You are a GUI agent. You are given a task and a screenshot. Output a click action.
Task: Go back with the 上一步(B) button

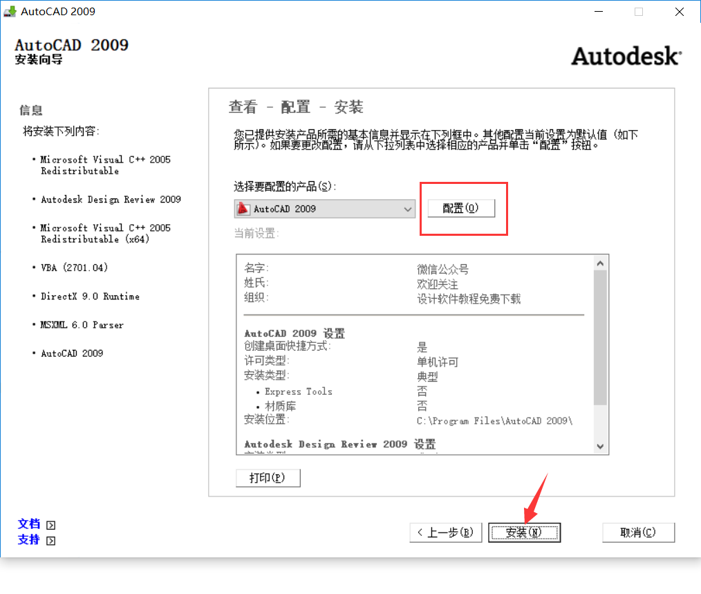pos(445,532)
